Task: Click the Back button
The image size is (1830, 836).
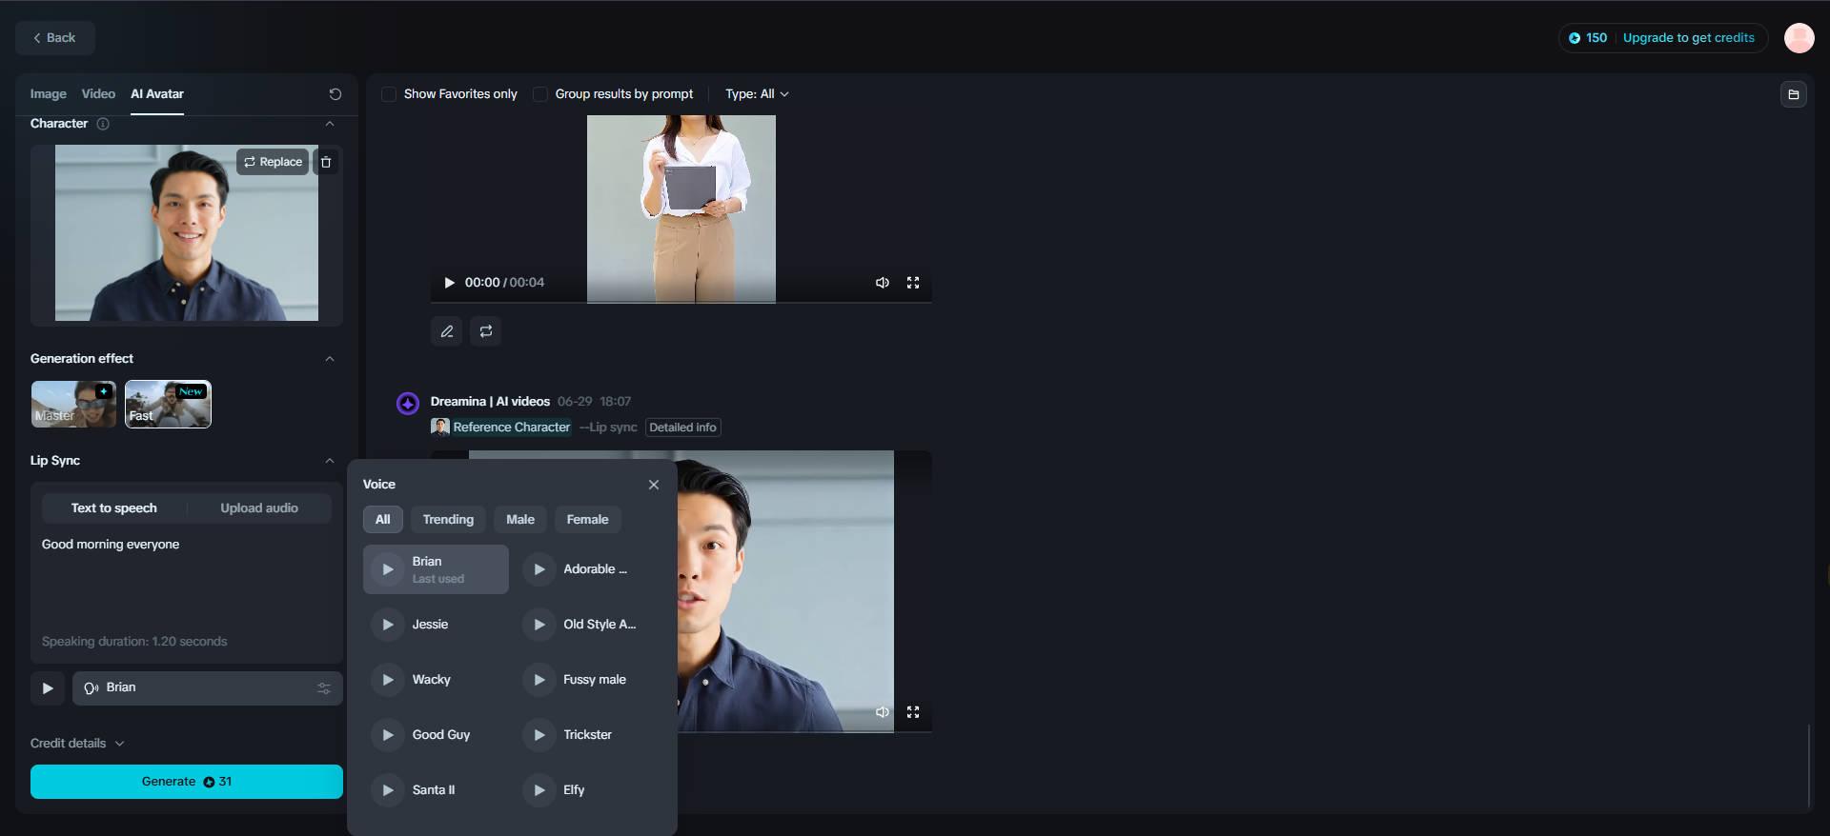Action: tap(54, 38)
